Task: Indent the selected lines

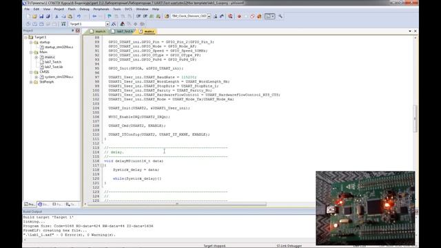Action: (139, 17)
